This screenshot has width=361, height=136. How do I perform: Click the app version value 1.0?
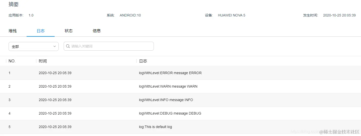click(31, 15)
